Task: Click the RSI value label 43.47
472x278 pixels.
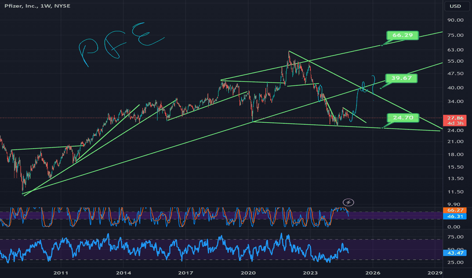Action: pyautogui.click(x=455, y=253)
